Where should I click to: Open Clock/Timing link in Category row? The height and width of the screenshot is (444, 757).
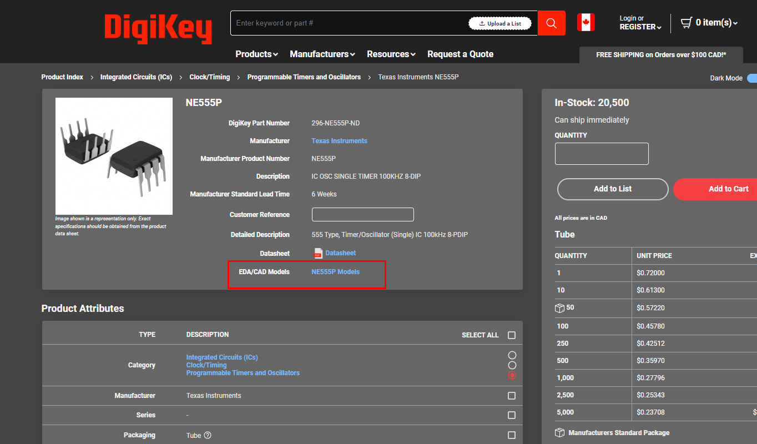206,365
